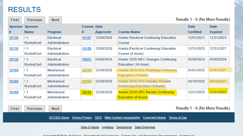Click sponsor 18189 in the 18192 course row
The height and width of the screenshot is (136, 243).
(14, 92)
